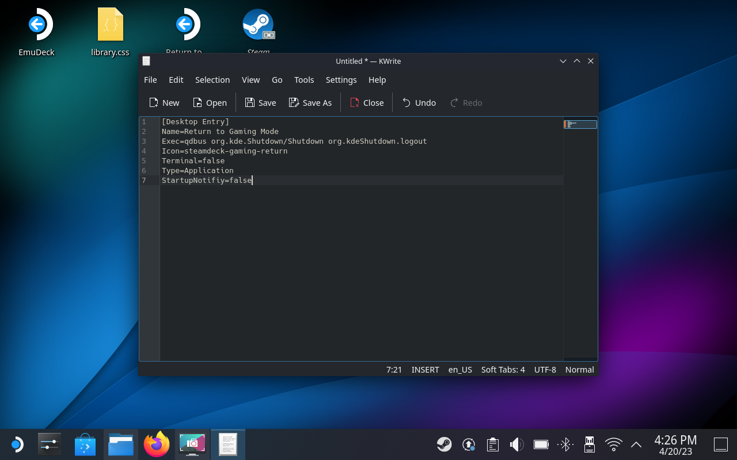
Task: Open the Settings menu
Action: pyautogui.click(x=341, y=80)
